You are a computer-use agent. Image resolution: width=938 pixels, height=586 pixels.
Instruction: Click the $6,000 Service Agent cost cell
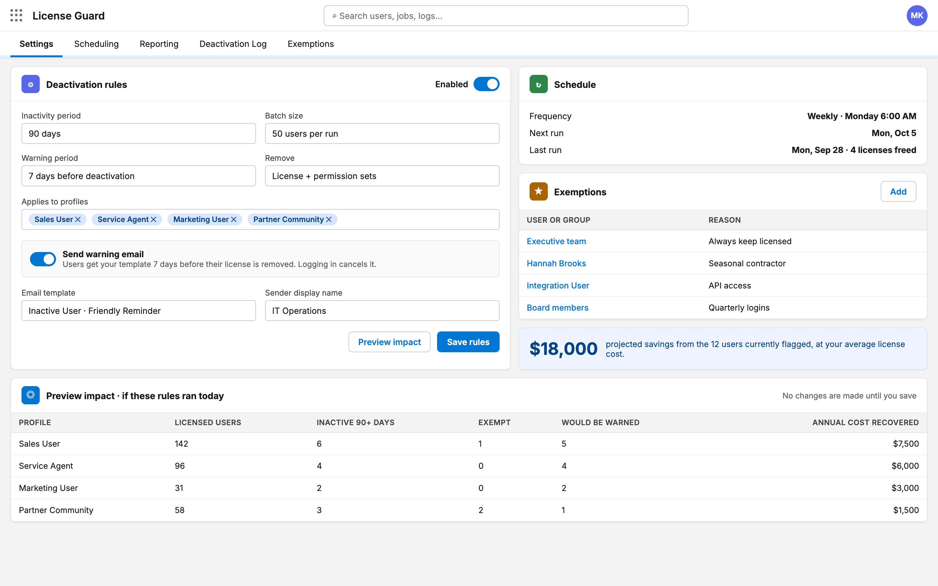[x=905, y=466]
